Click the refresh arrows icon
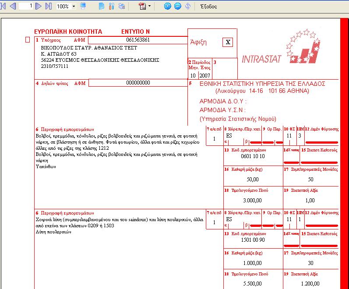349x289 pixels. coord(187,6)
